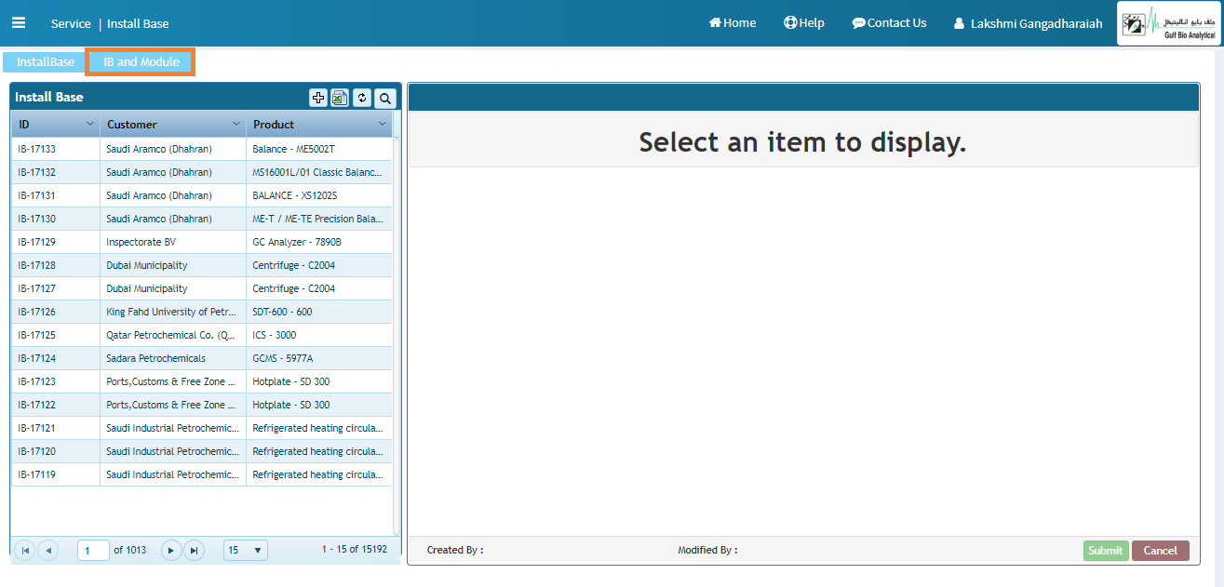Click Qatar Petrochemical Co. customer cell
Screen dimensions: 1224x587
[x=173, y=335]
